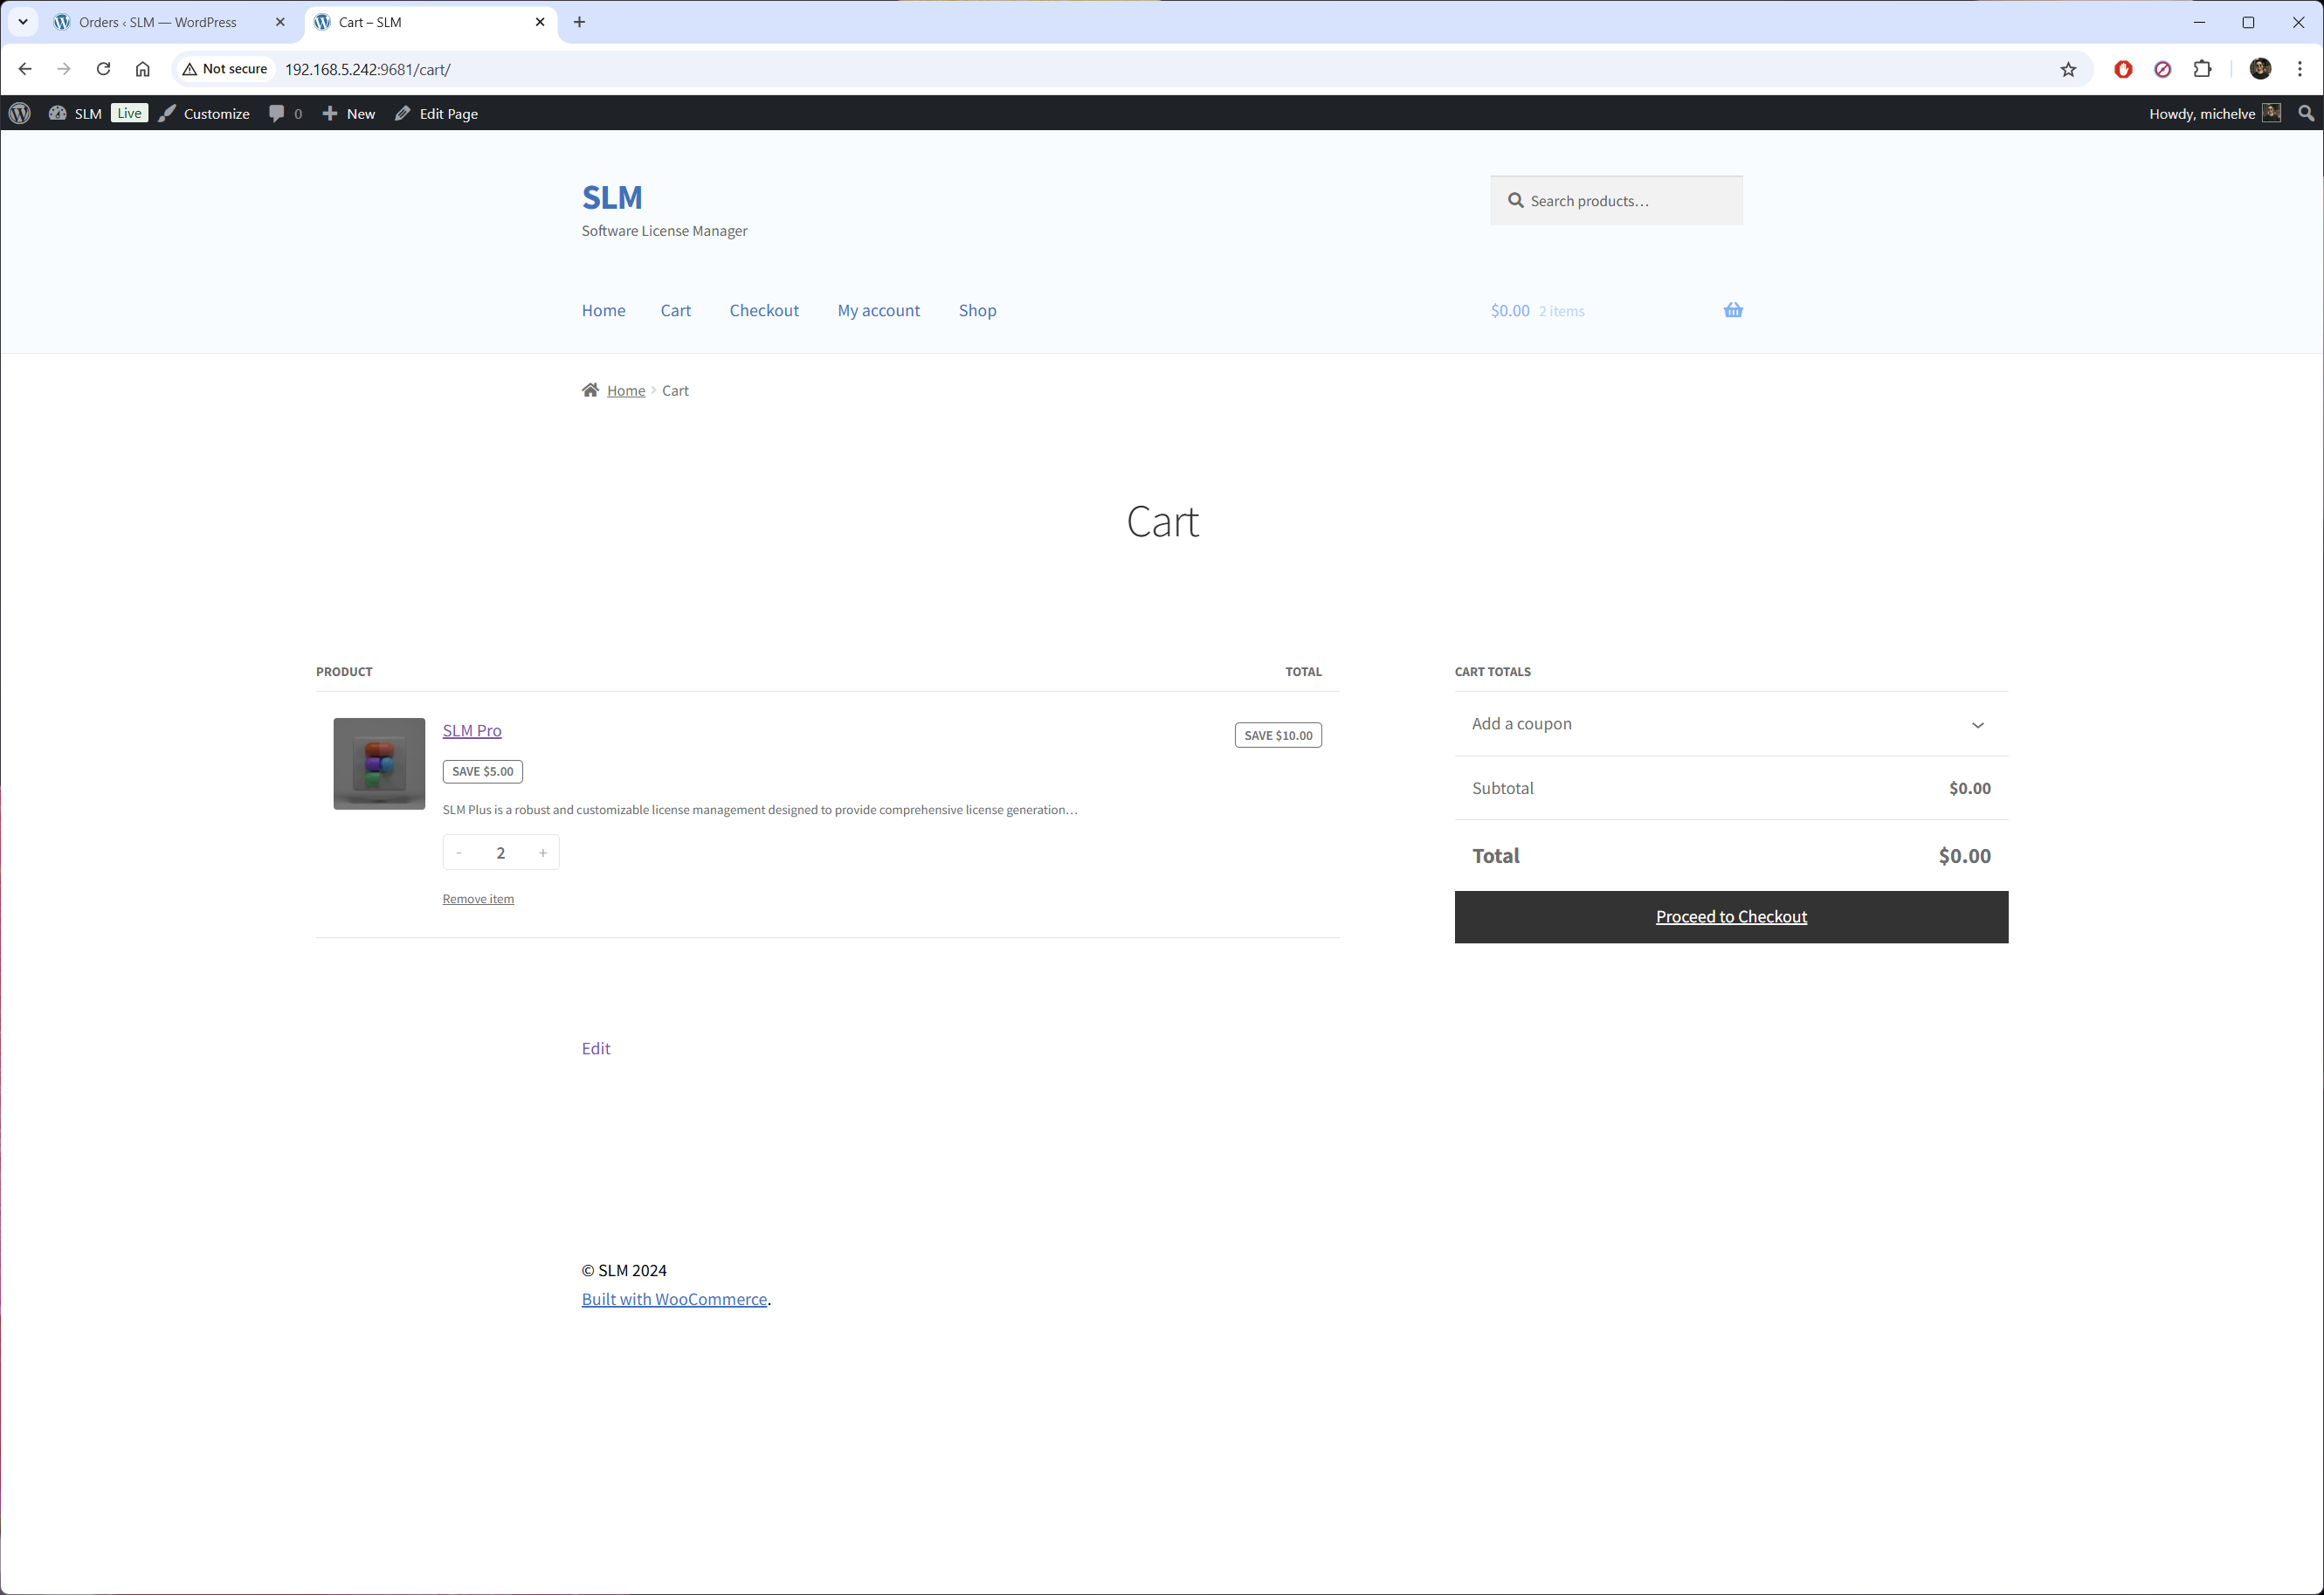Click the Remove item link
Screen dimensions: 2324x1595
tap(478, 899)
